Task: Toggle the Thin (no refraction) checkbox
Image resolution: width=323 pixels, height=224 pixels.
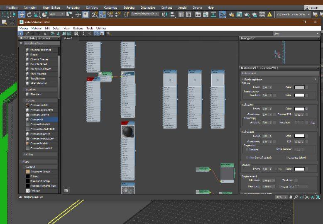Action: (x=247, y=158)
